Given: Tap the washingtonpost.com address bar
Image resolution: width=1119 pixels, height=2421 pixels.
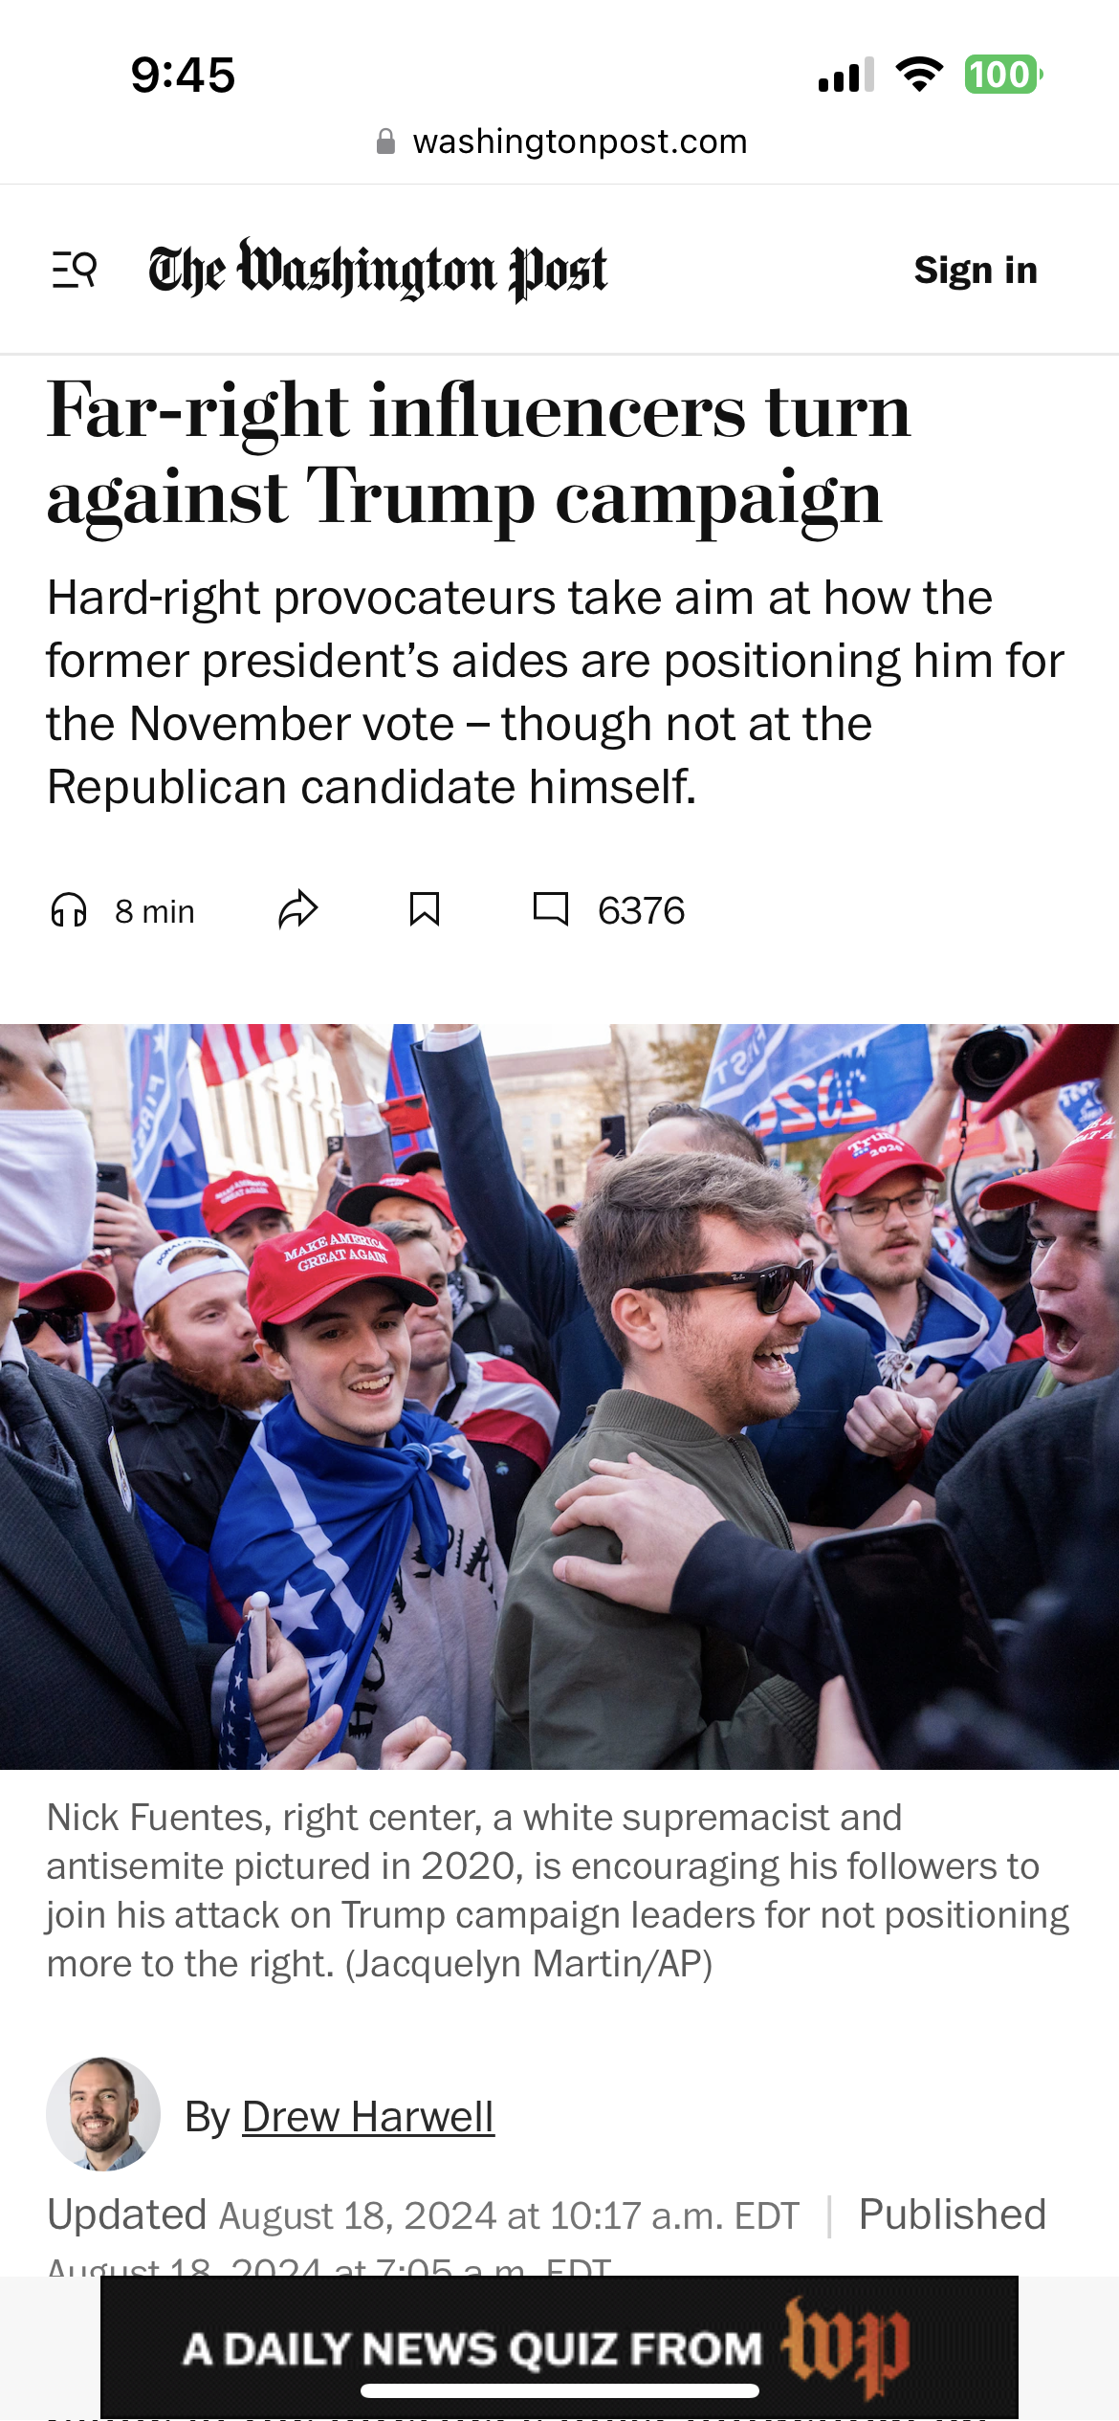Looking at the screenshot, I should coord(560,142).
